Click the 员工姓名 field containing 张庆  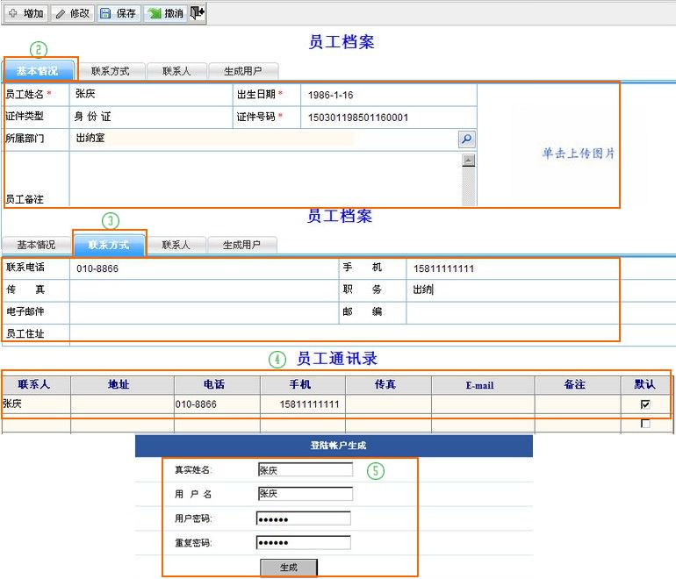click(149, 95)
